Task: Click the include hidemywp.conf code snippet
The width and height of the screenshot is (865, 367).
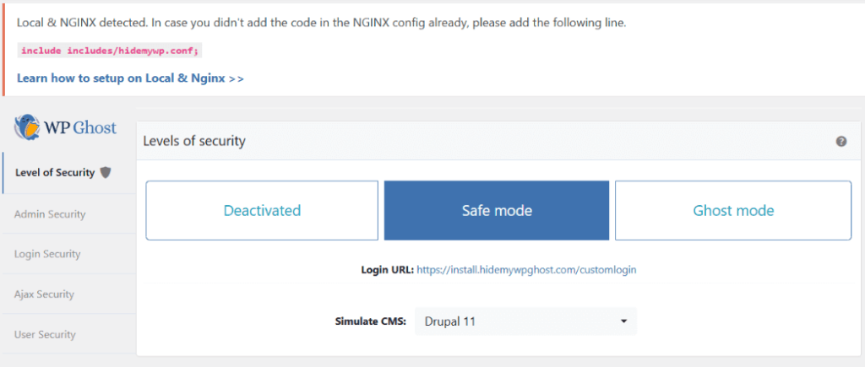Action: click(x=110, y=51)
